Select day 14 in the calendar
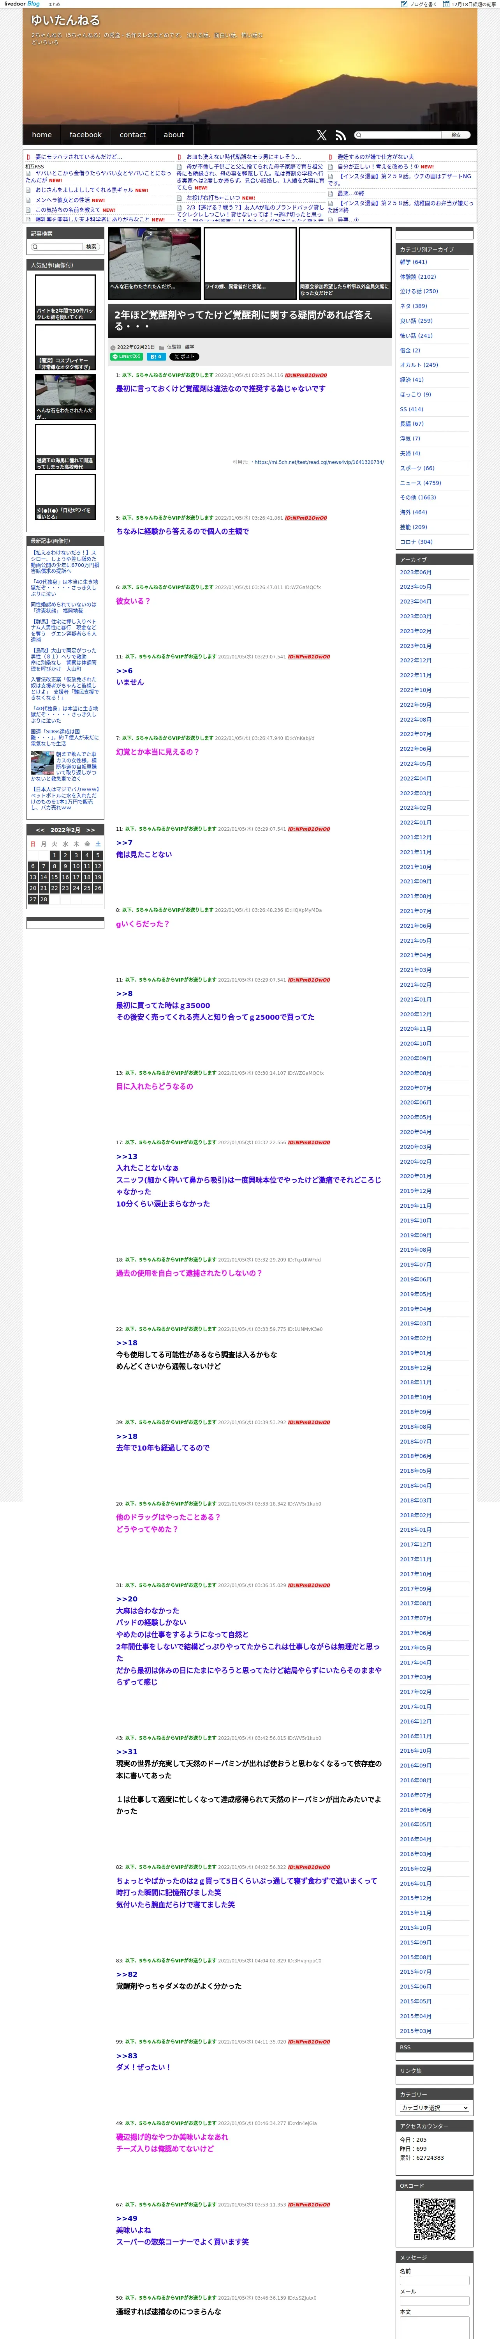 [44, 877]
